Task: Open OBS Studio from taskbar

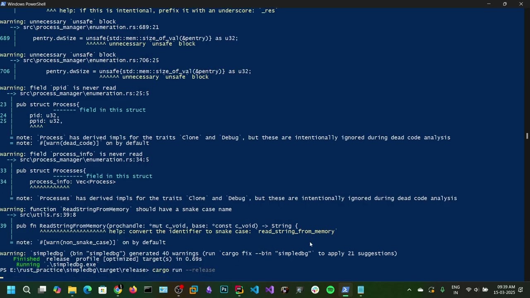Action: coord(178,290)
